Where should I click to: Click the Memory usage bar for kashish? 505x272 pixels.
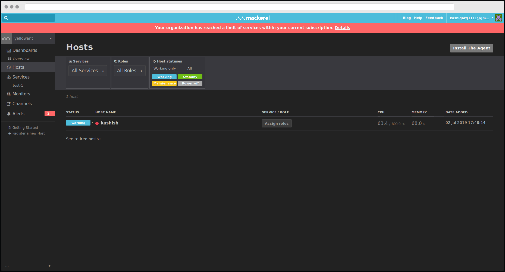coord(428,117)
